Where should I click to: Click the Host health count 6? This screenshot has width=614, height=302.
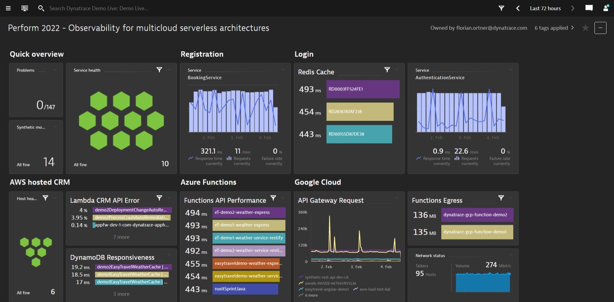point(53,292)
